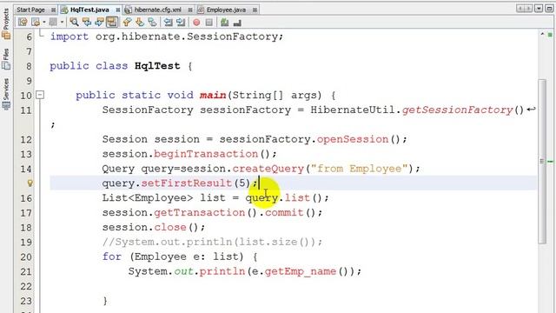Click the Last Edit location toolbar icon
Viewport: 556px width, 313px height.
pos(23,23)
